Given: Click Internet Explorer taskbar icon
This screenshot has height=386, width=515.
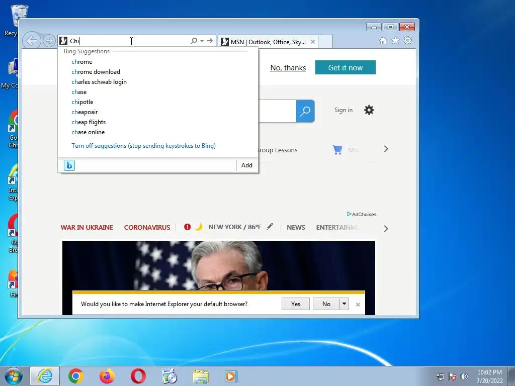Looking at the screenshot, I should click(45, 376).
